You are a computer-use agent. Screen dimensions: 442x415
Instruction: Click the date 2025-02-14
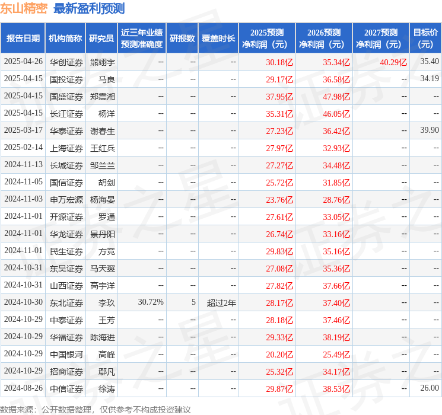[x=23, y=148]
